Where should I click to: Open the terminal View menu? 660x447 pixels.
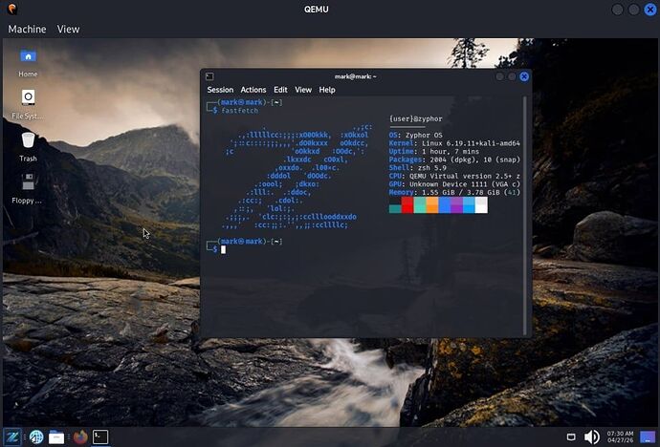[303, 90]
